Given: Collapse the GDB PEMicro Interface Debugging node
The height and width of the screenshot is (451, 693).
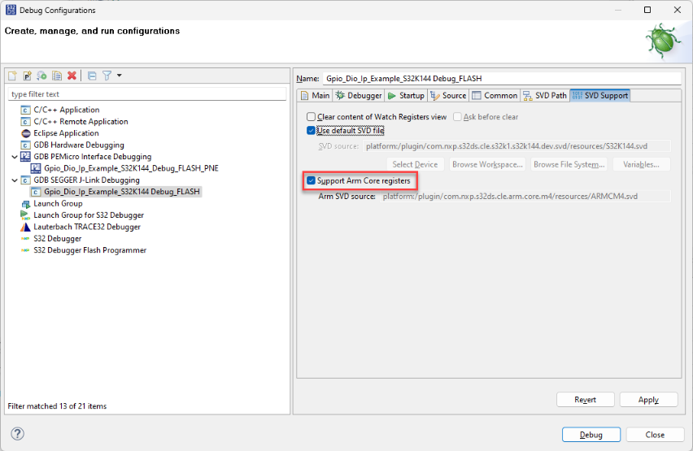Looking at the screenshot, I should click(x=15, y=157).
